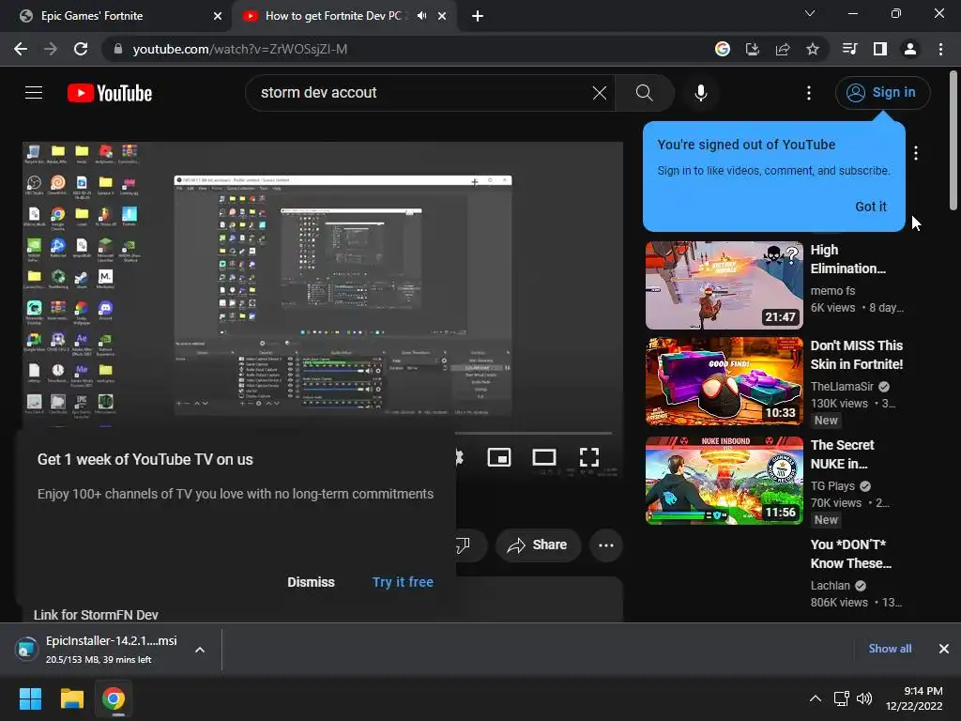This screenshot has height=721, width=961.
Task: Open the clock and date panel
Action: tap(914, 698)
